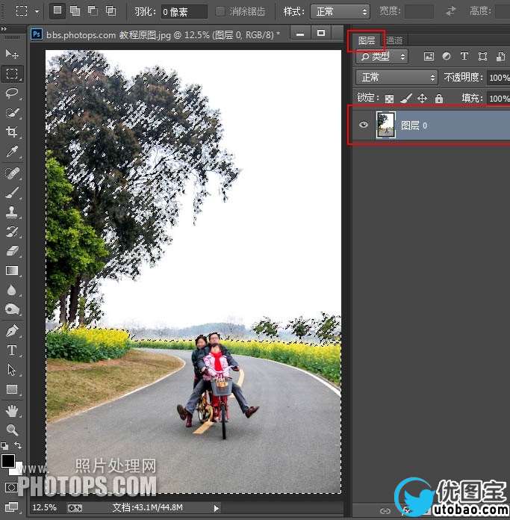
Task: Switch to the Channels (通道) tab
Action: pos(394,40)
